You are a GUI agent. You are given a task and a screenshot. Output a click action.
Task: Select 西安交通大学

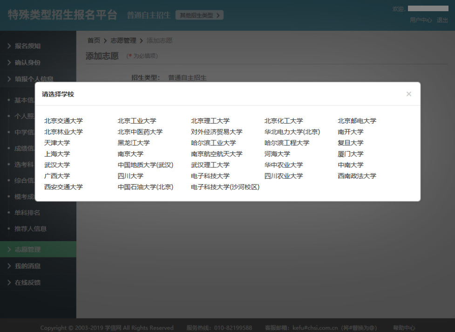click(x=63, y=187)
